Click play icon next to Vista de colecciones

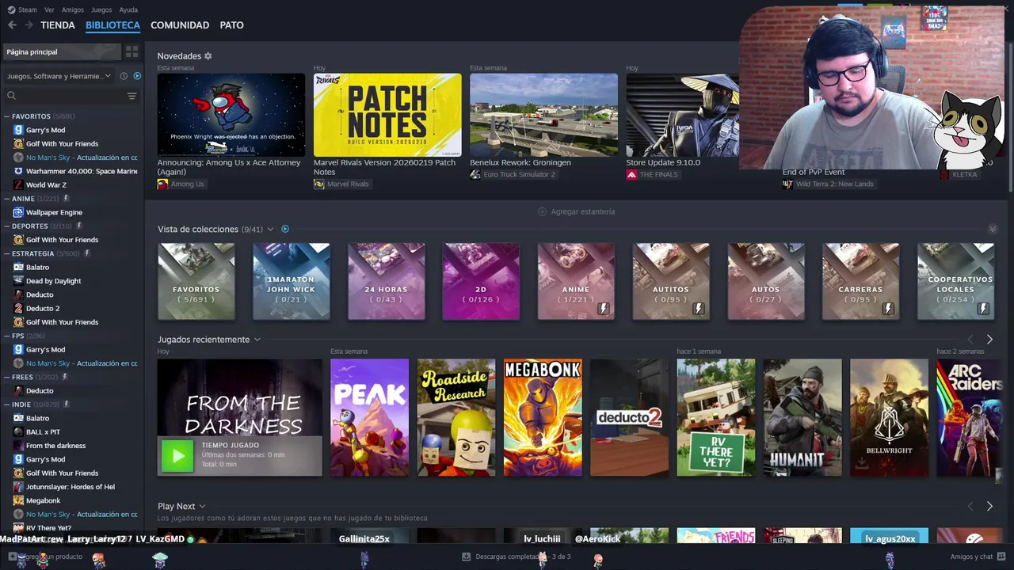(285, 229)
